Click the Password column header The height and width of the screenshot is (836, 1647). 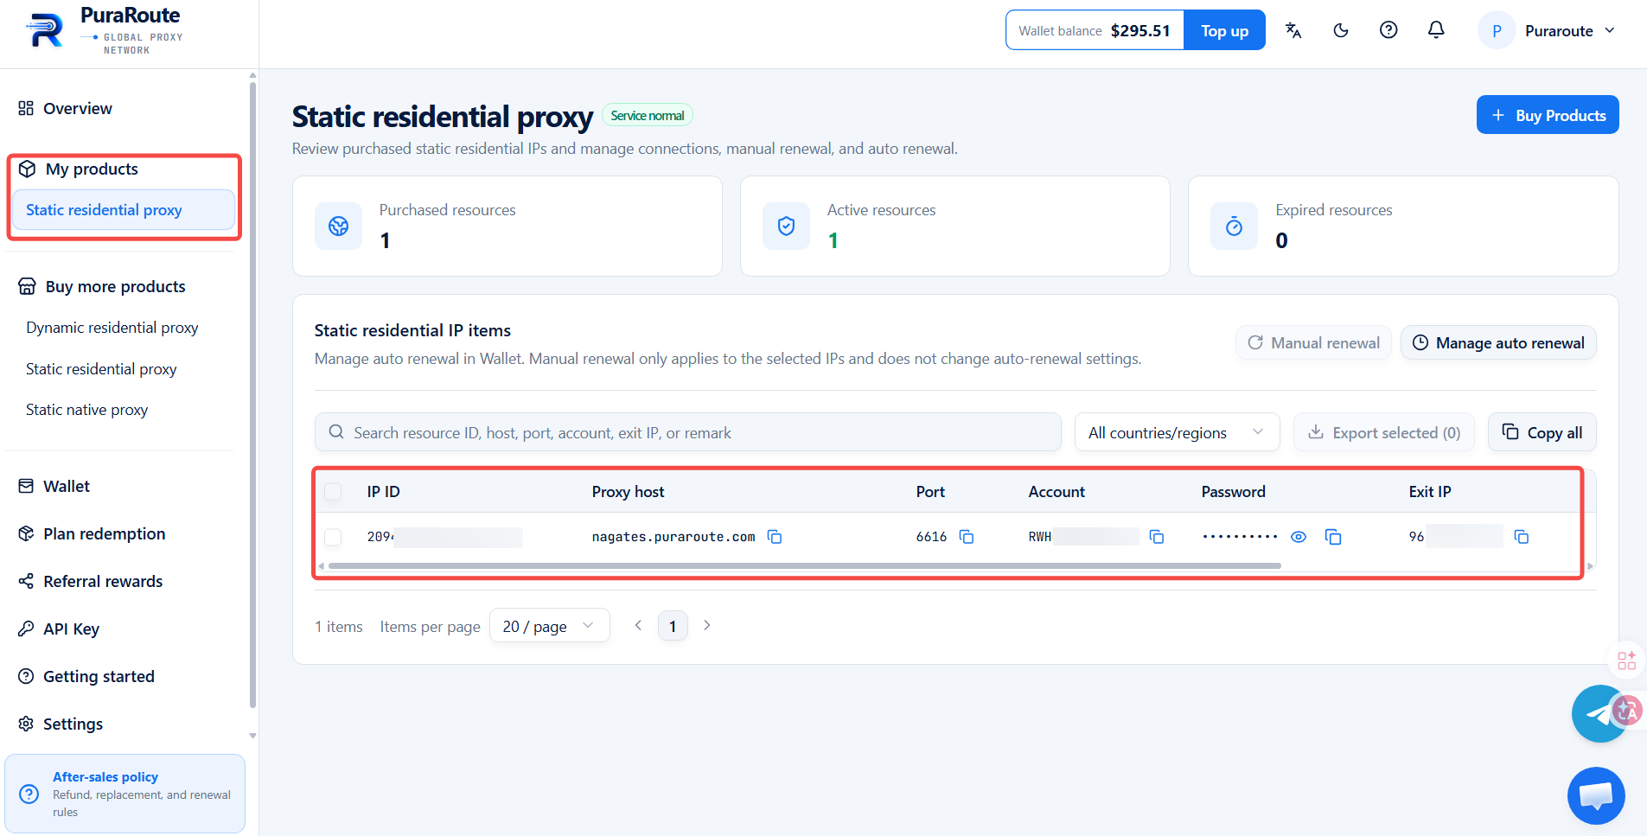coord(1234,492)
